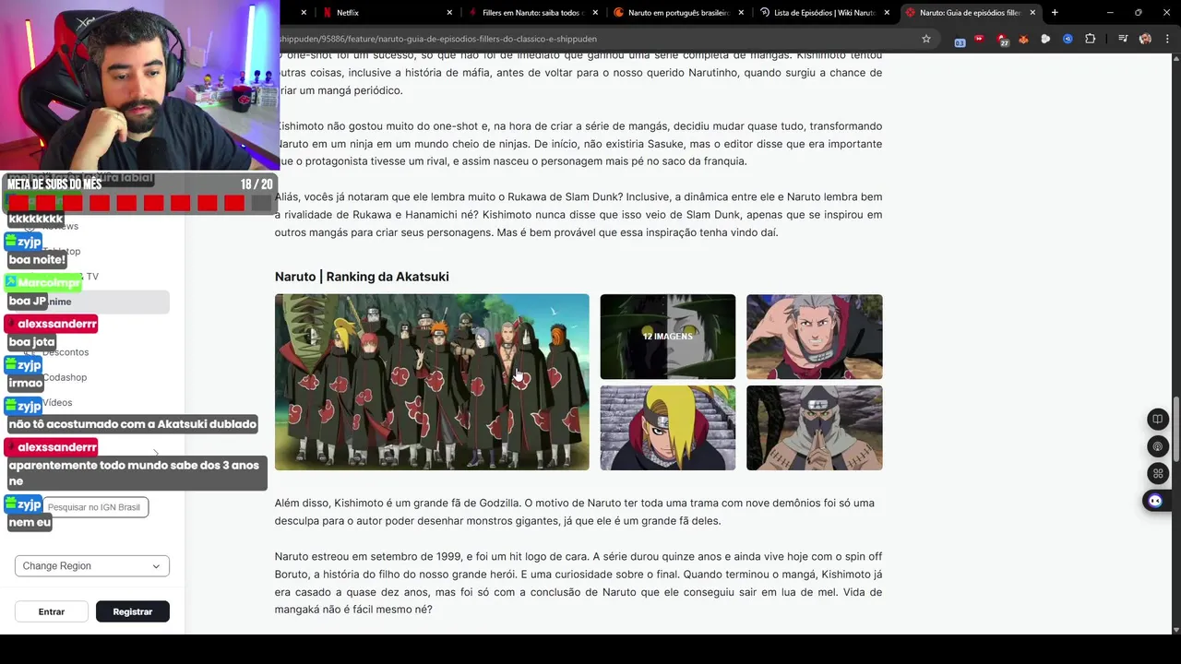The image size is (1181, 664).
Task: Open the Codashop sidebar link
Action: click(x=65, y=377)
